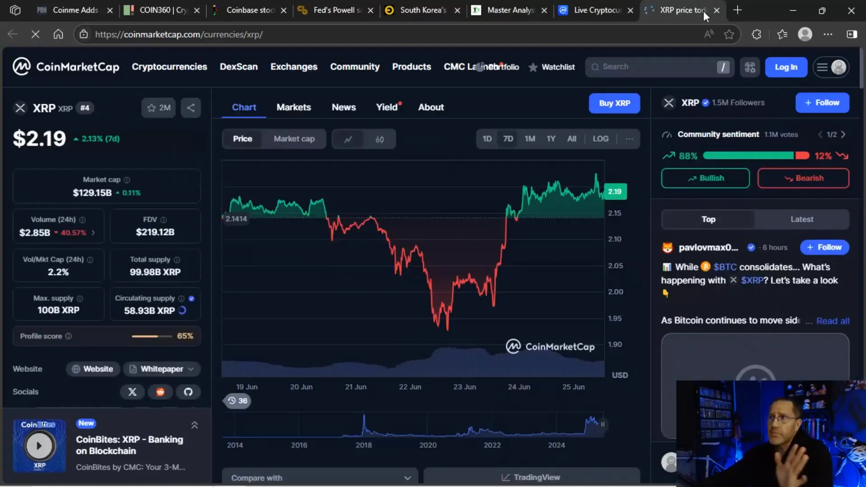Go to previous community sentiment page
The height and width of the screenshot is (487, 866).
(820, 134)
